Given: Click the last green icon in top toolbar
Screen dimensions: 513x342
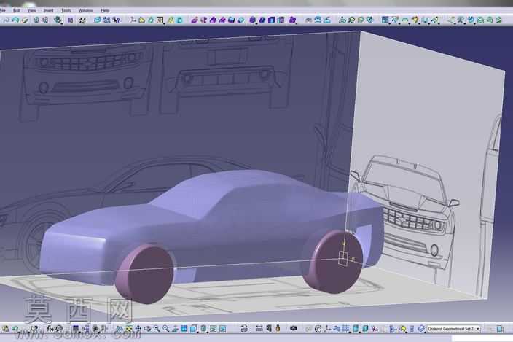Looking at the screenshot, I should pyautogui.click(x=498, y=20).
